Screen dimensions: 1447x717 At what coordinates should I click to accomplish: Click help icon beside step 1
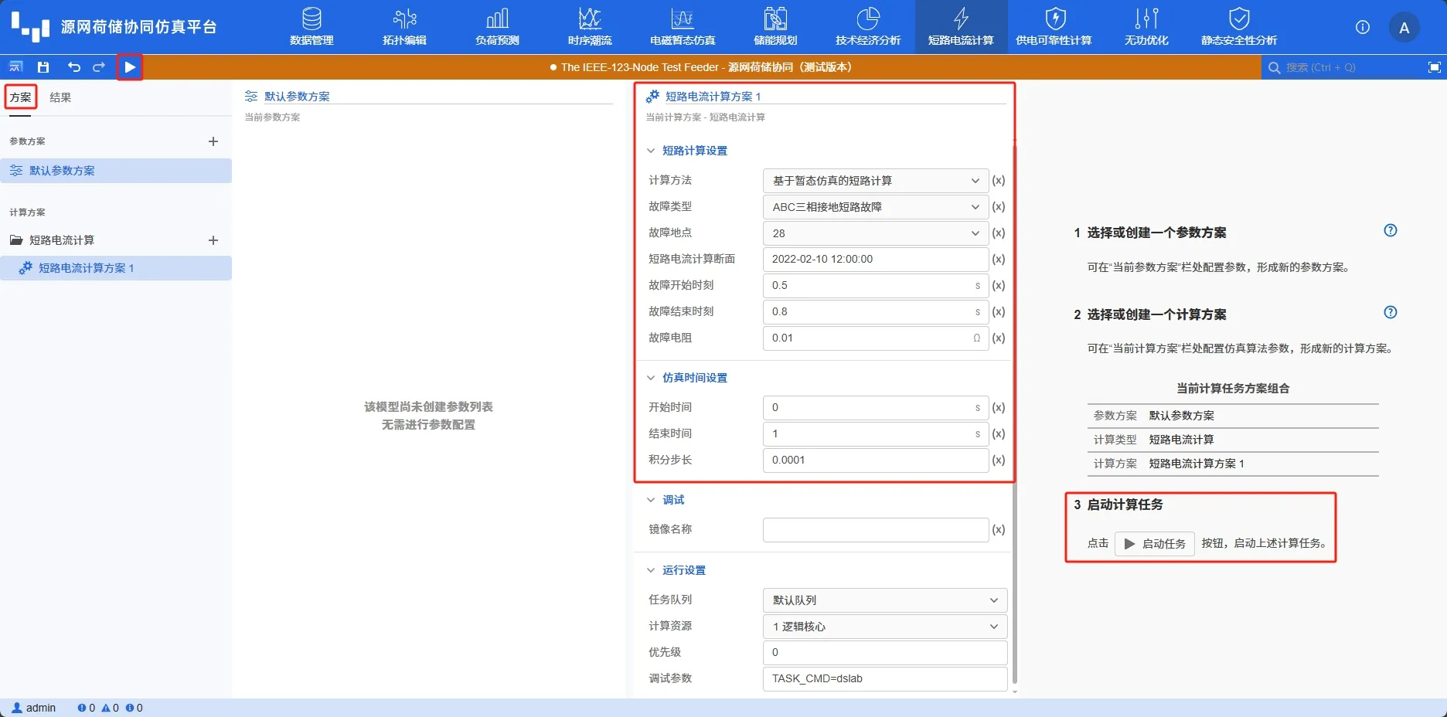pos(1390,230)
